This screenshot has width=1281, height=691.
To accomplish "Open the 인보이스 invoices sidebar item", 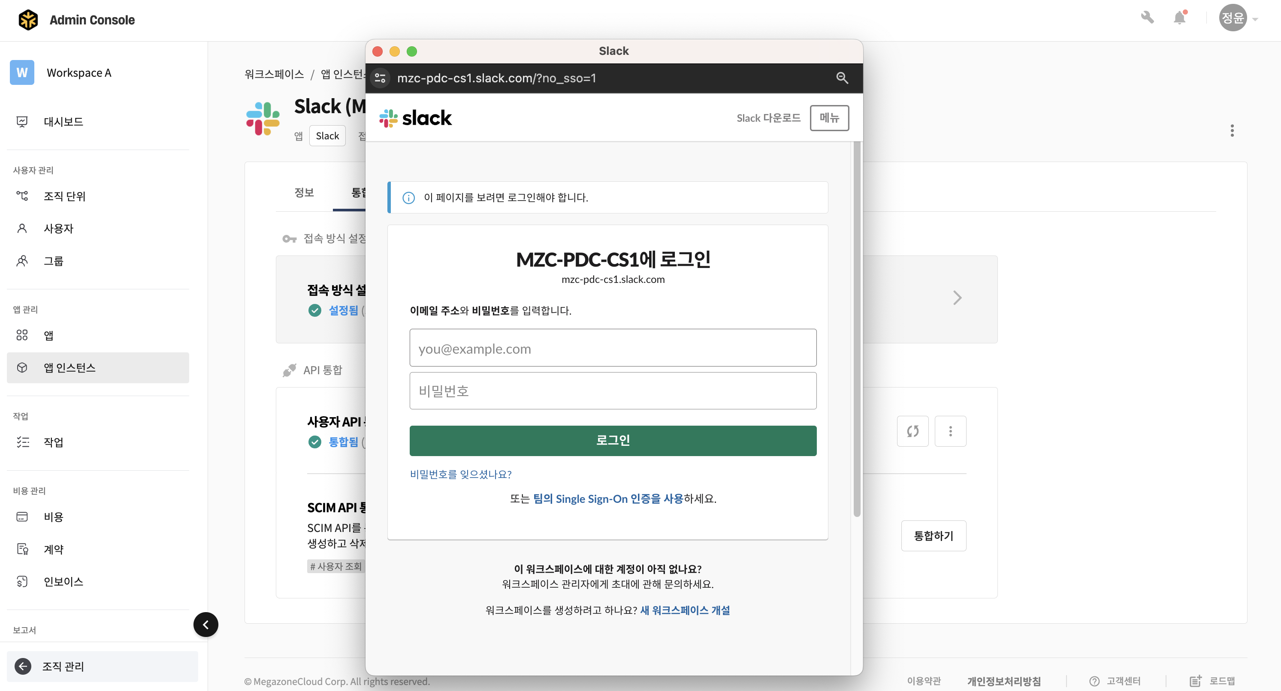I will 63,581.
